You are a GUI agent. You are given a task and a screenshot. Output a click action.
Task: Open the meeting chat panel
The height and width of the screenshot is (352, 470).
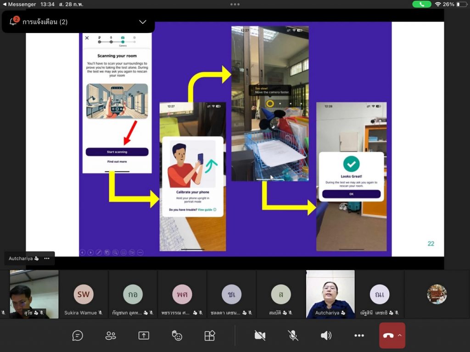coord(78,335)
